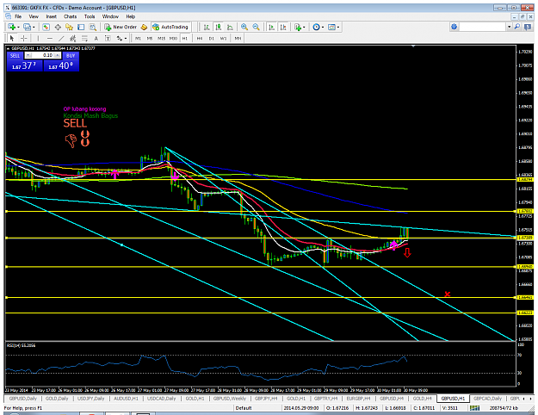Click the toolbar search input field
Screen dimensions: 538x415
click(x=483, y=27)
